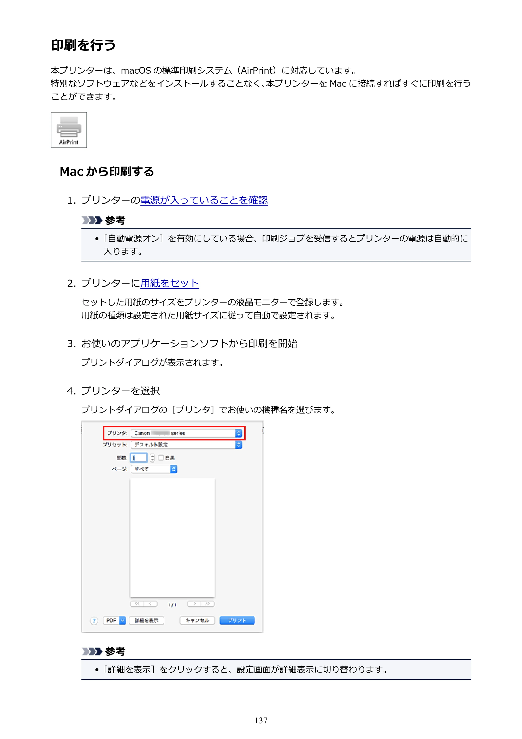Toggle the 白黒 checkbox
Screen dimensions: 522x739
pyautogui.click(x=161, y=457)
